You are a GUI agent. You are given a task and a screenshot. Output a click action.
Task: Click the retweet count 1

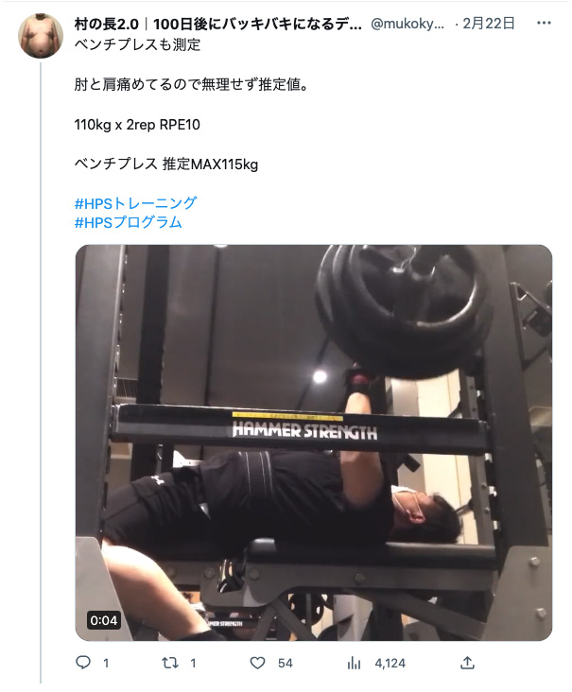coord(193,663)
